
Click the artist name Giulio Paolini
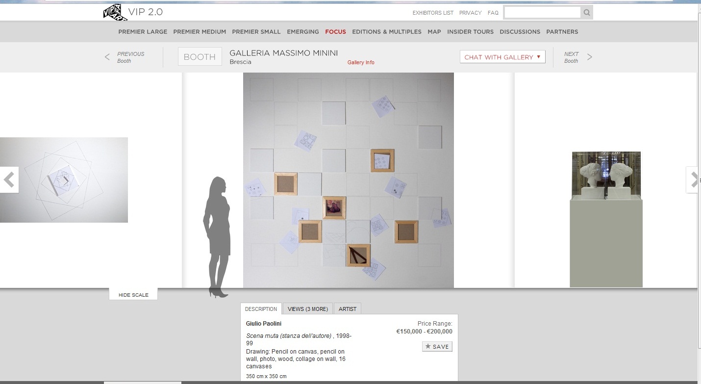point(264,324)
